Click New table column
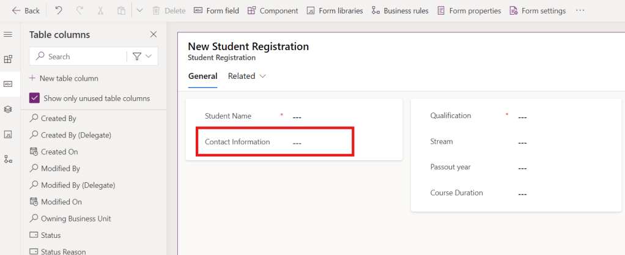Image resolution: width=625 pixels, height=255 pixels. (x=64, y=78)
